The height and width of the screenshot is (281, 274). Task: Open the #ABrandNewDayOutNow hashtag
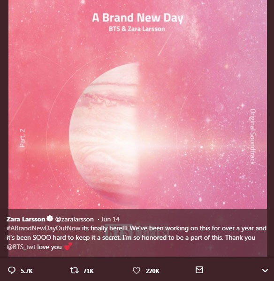[x=43, y=228]
